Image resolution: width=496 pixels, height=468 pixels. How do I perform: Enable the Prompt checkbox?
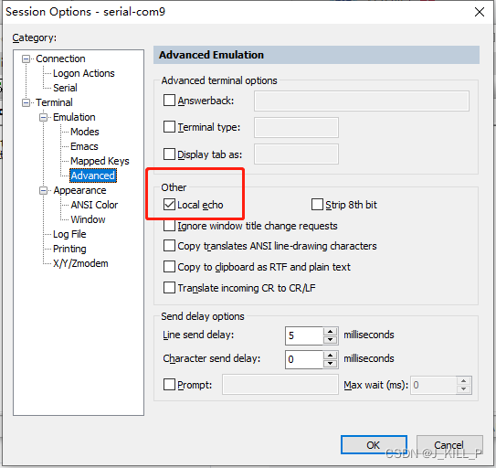click(169, 385)
